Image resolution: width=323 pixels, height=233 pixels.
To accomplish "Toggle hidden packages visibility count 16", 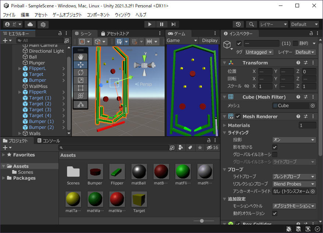I will (213, 147).
